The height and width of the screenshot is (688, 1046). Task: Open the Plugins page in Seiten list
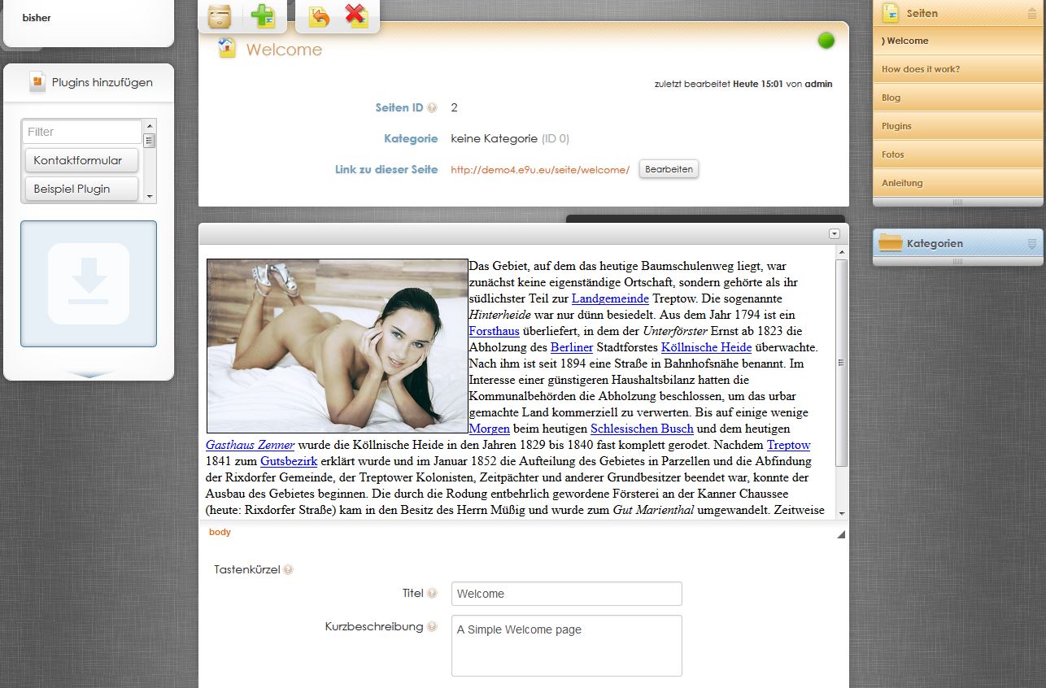pyautogui.click(x=958, y=126)
